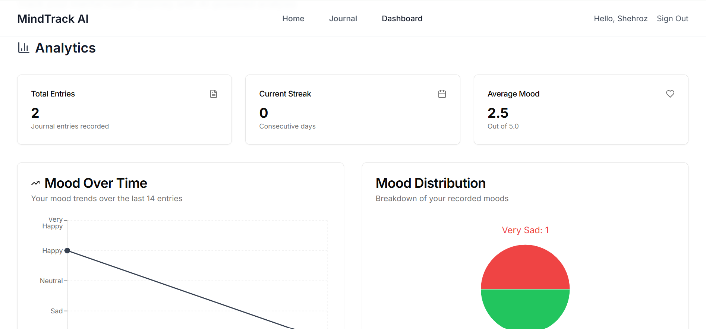The height and width of the screenshot is (329, 706).
Task: Click the green pie chart slice
Action: [525, 309]
